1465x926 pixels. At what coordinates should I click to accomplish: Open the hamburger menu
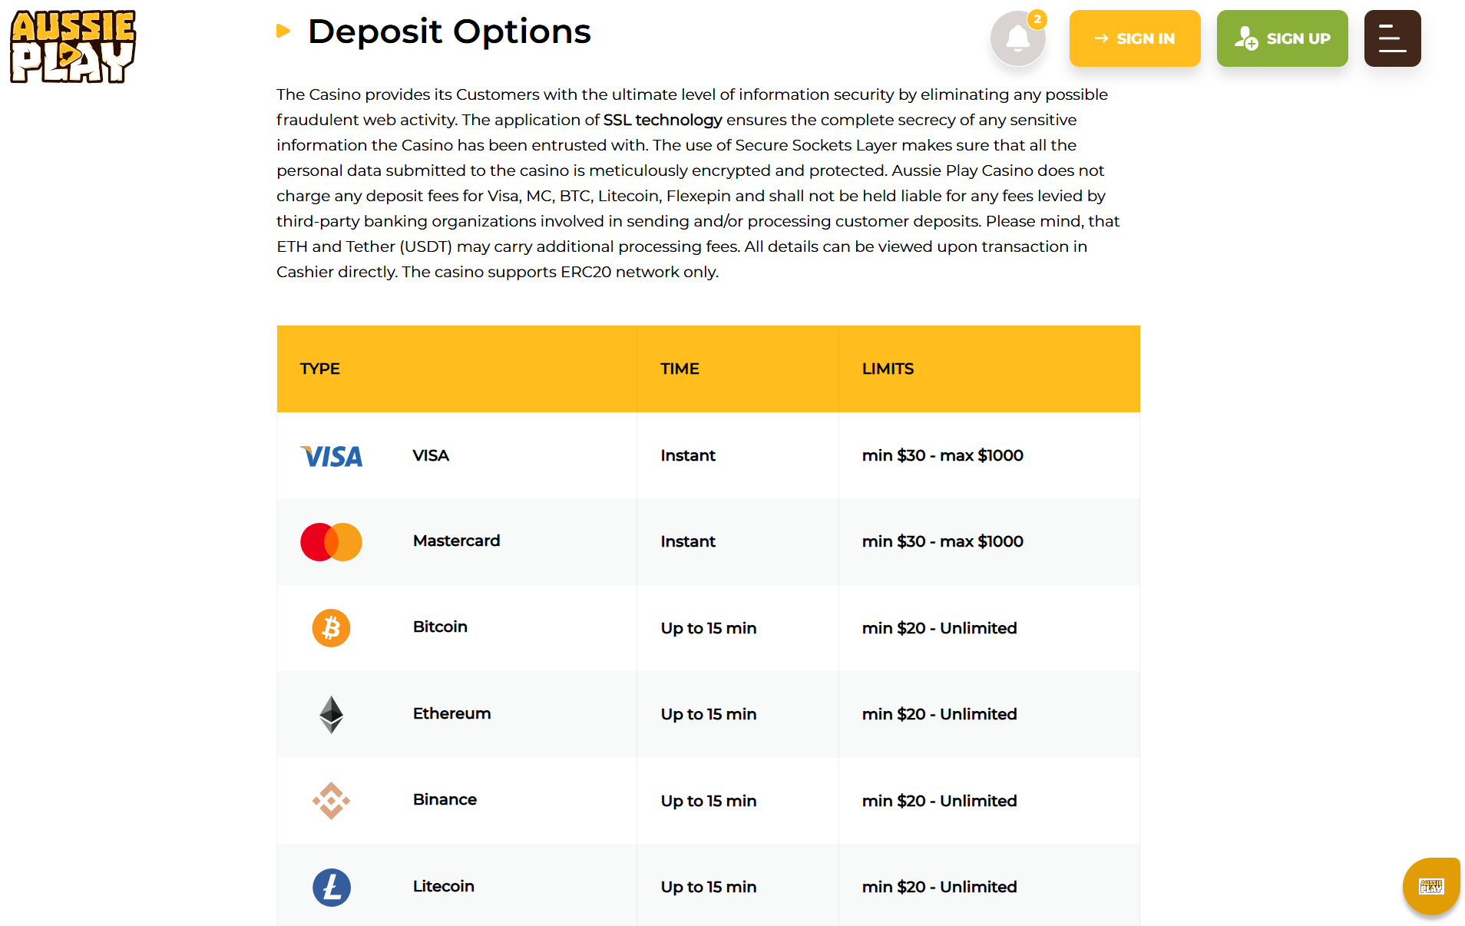pyautogui.click(x=1392, y=38)
